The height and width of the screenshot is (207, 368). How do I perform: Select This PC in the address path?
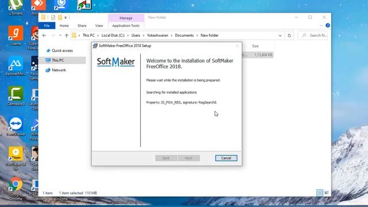coord(89,36)
